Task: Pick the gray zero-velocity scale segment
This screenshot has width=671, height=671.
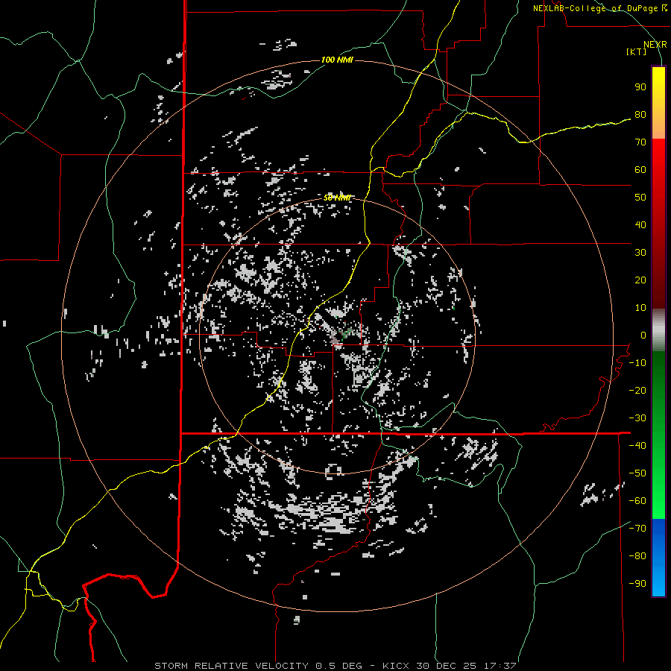Action: click(x=658, y=330)
